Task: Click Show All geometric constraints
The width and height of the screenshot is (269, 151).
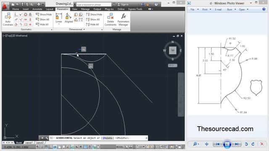Action: (42, 20)
